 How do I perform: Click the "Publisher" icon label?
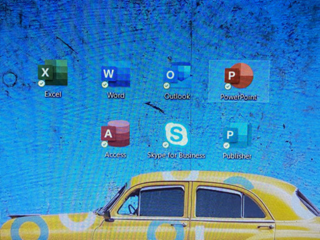(237, 156)
